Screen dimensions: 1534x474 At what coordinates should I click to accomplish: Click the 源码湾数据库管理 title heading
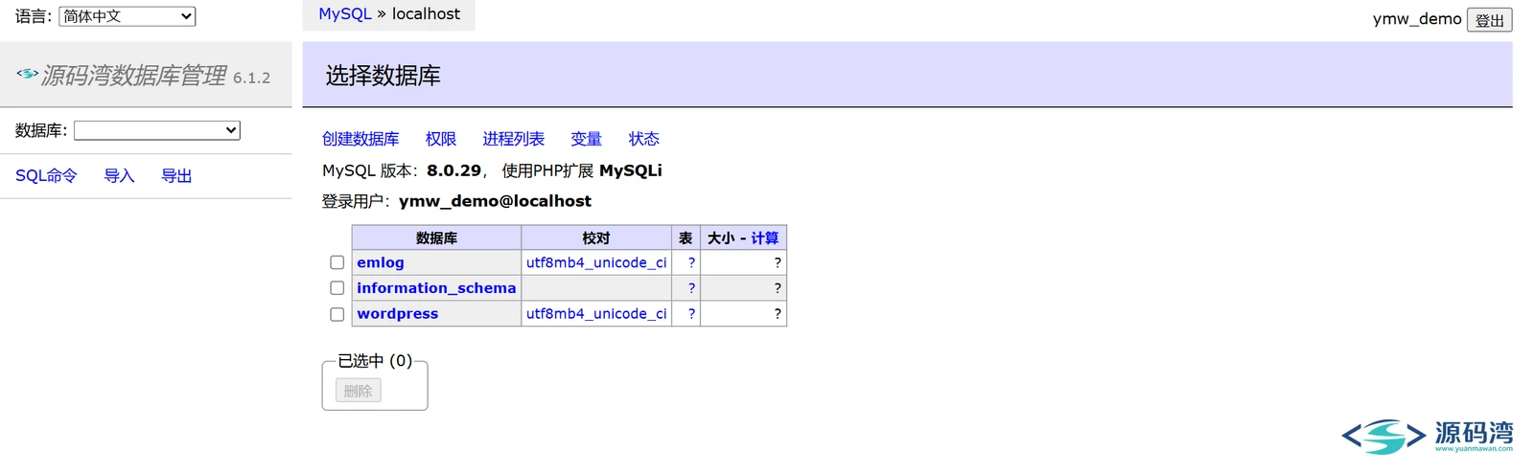(x=133, y=76)
